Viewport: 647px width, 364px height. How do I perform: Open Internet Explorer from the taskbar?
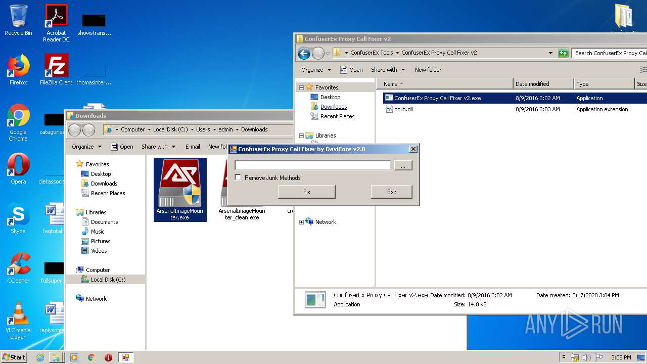pos(40,357)
